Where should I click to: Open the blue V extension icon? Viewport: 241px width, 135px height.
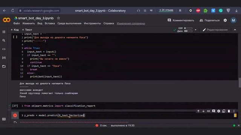pyautogui.click(x=213, y=10)
